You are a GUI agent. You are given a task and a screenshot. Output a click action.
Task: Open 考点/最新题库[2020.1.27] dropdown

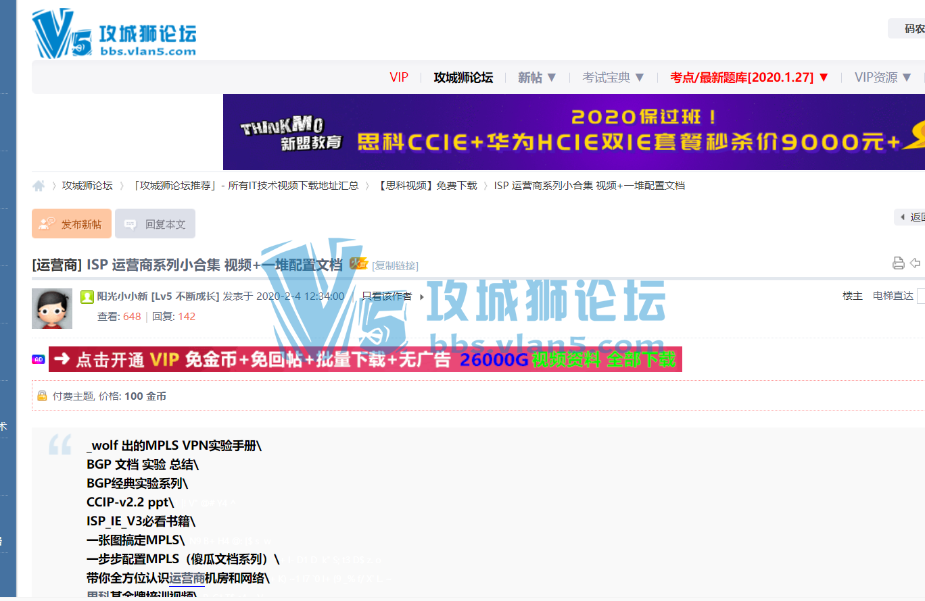pyautogui.click(x=750, y=77)
